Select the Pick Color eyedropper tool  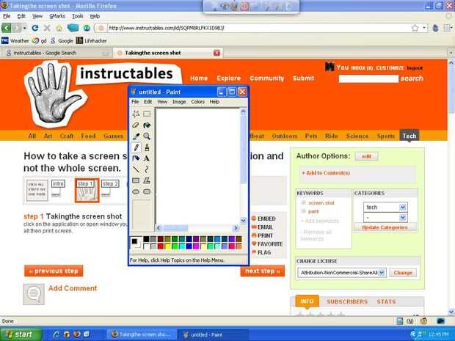pyautogui.click(x=136, y=136)
